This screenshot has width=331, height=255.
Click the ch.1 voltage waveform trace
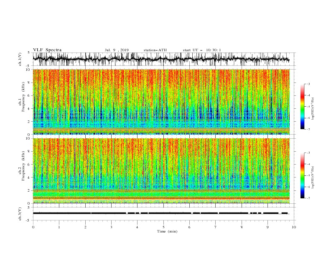click(161, 59)
